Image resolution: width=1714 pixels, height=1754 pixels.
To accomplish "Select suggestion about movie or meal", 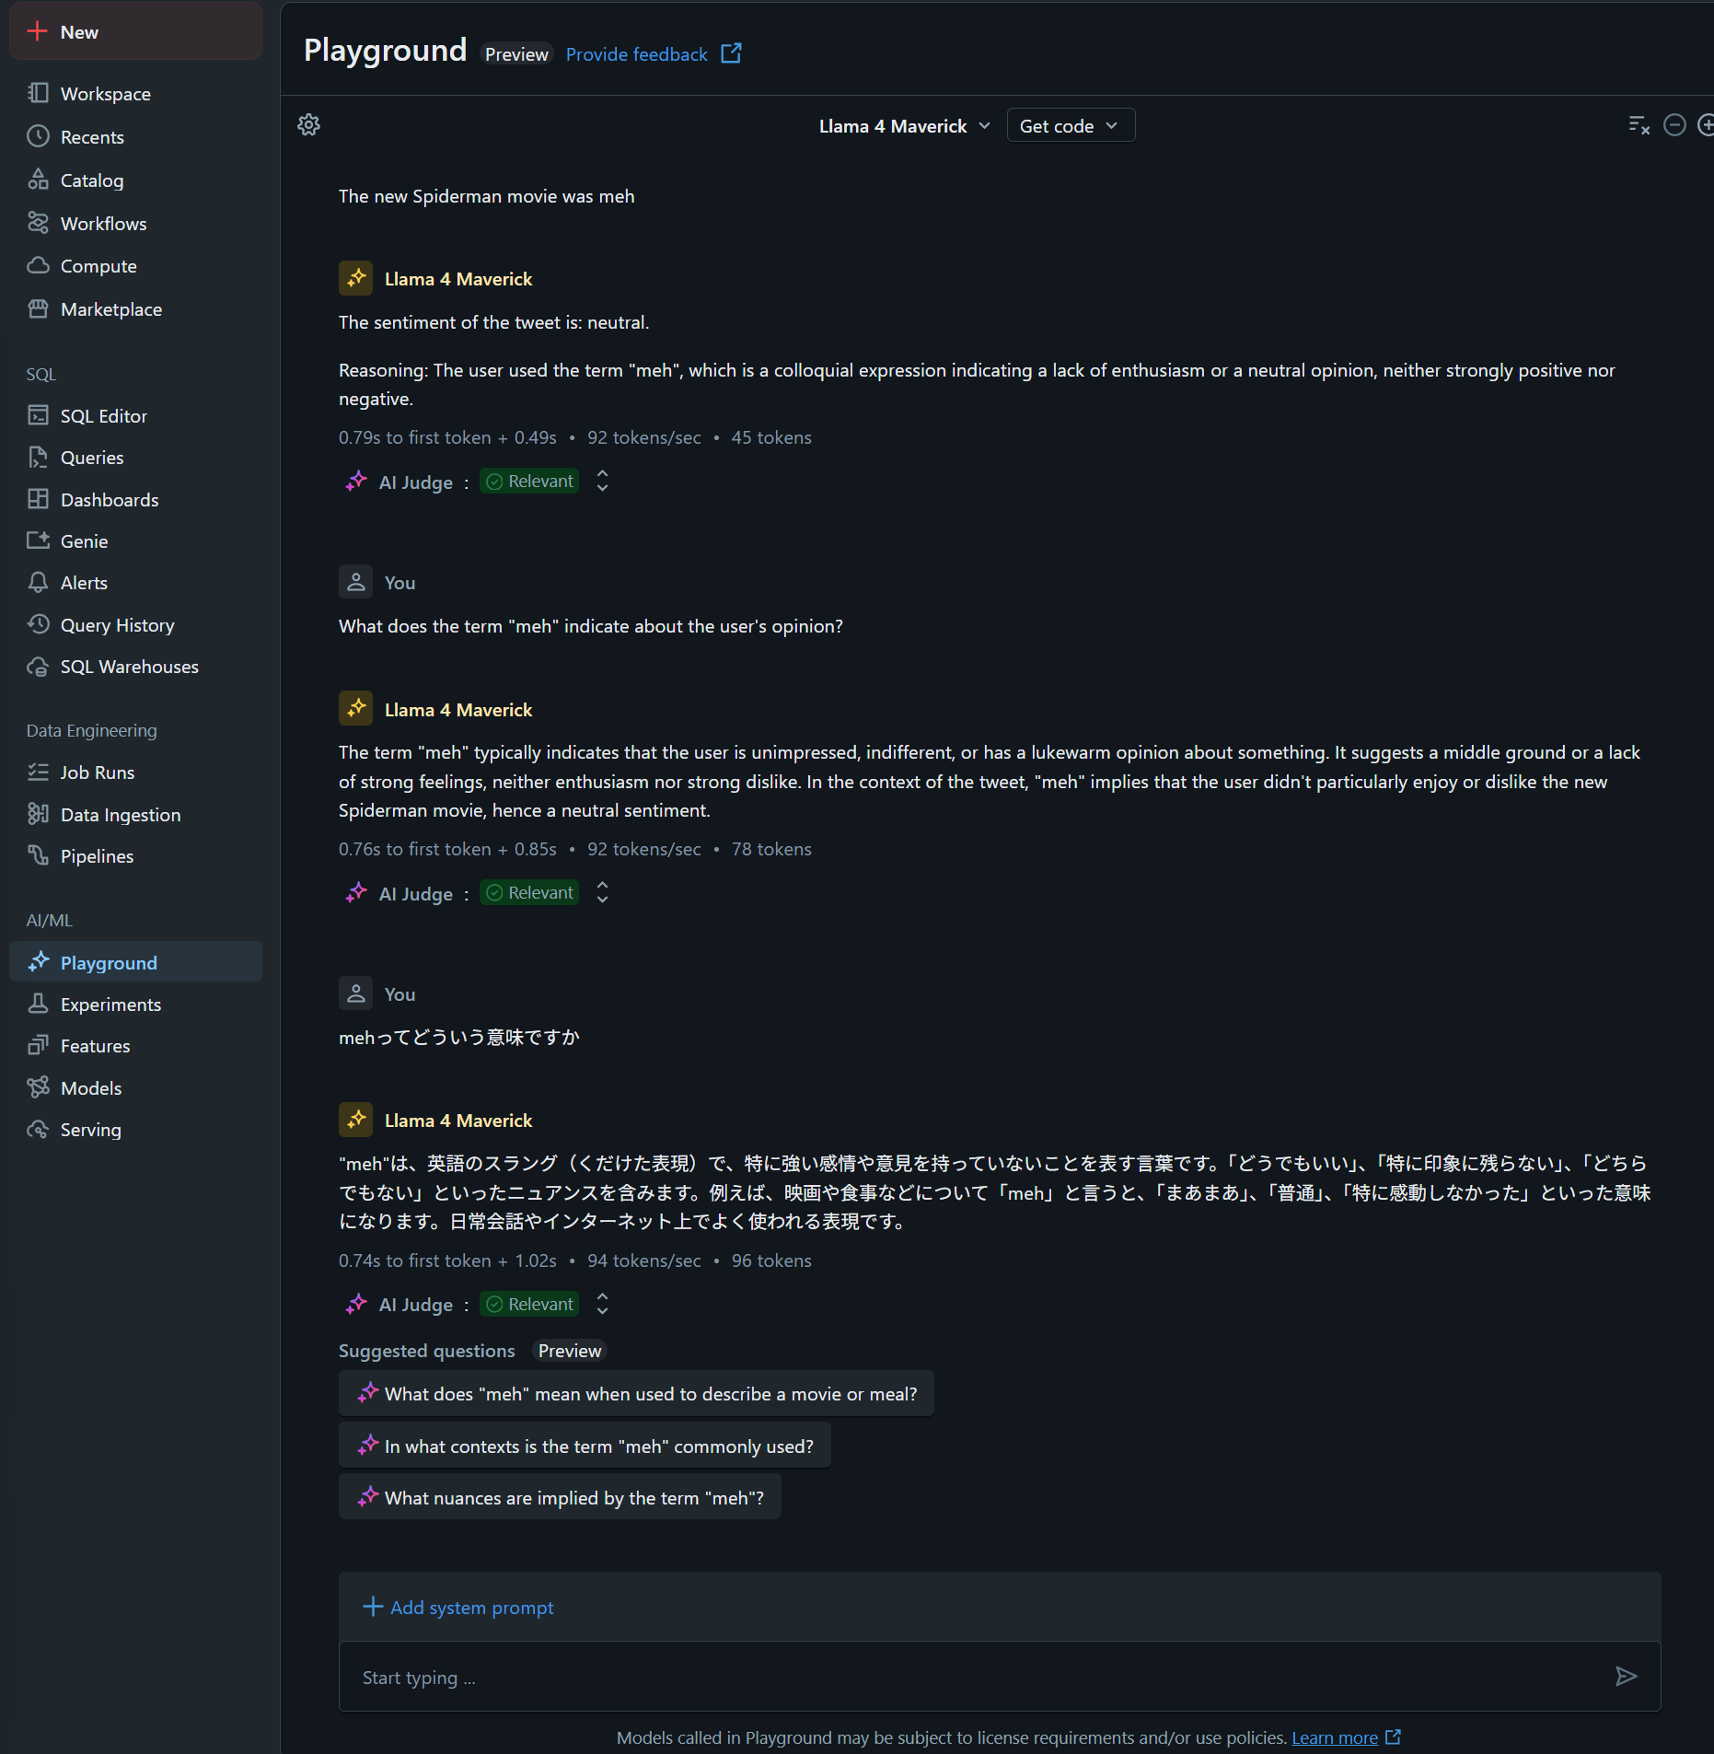I will [x=636, y=1393].
